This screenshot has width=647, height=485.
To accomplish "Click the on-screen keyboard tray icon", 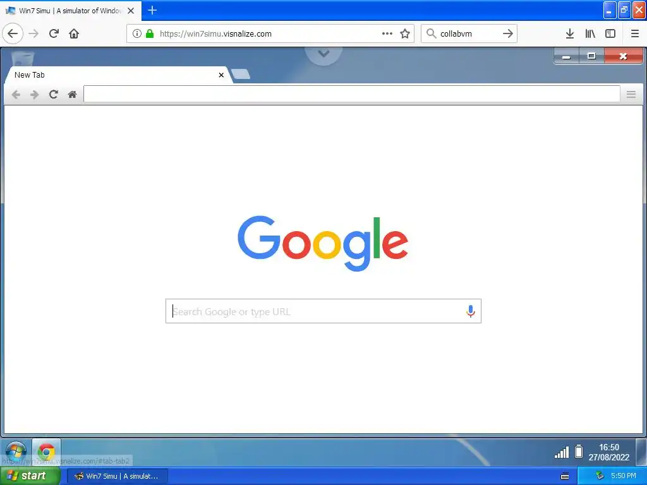I will pos(565,476).
